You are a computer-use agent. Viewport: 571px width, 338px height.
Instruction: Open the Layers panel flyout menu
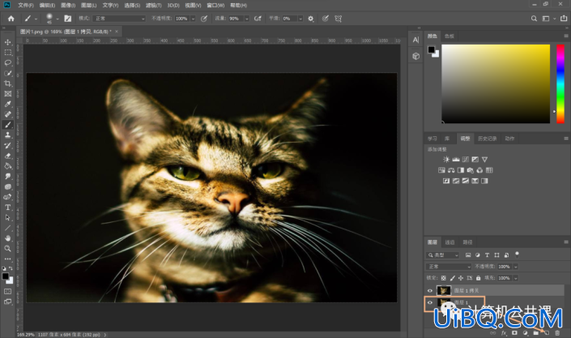(566, 242)
